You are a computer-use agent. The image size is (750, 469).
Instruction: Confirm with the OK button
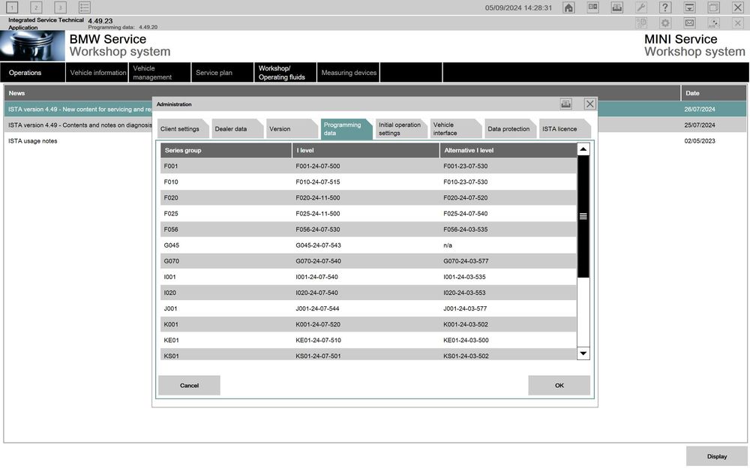pyautogui.click(x=559, y=385)
